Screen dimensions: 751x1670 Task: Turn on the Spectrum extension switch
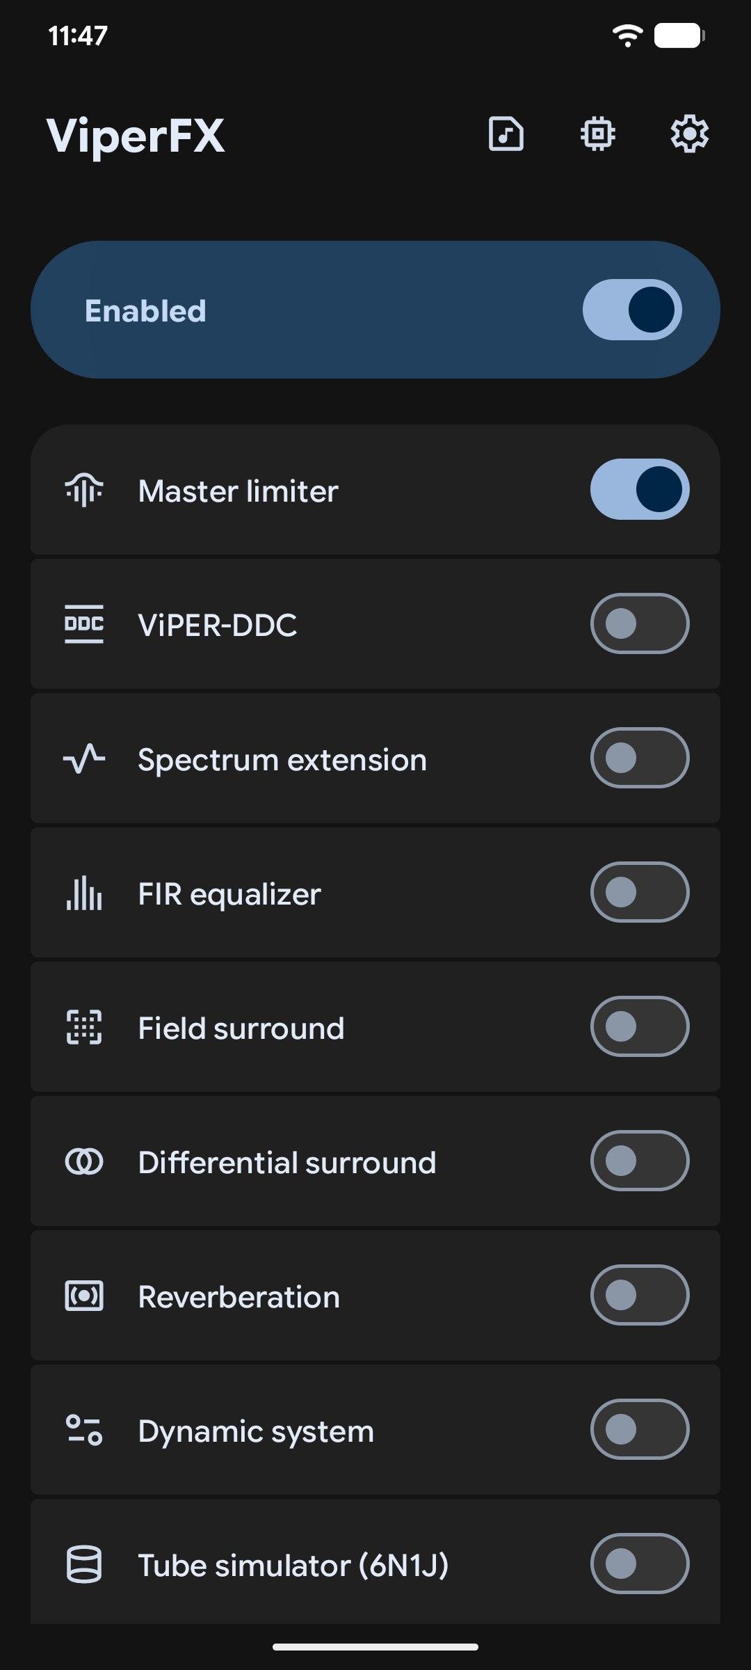click(640, 758)
